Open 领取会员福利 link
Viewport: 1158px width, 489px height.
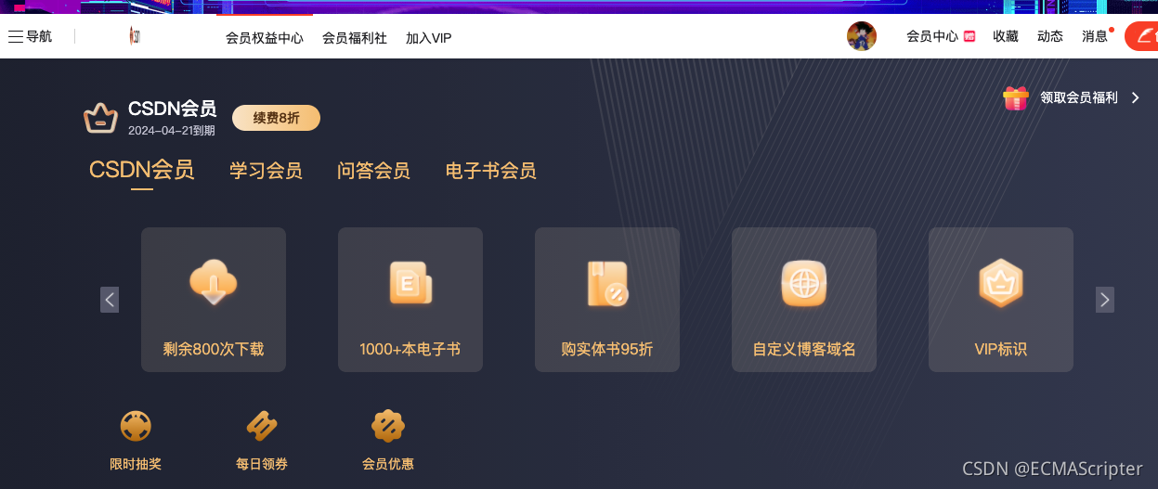point(1079,97)
